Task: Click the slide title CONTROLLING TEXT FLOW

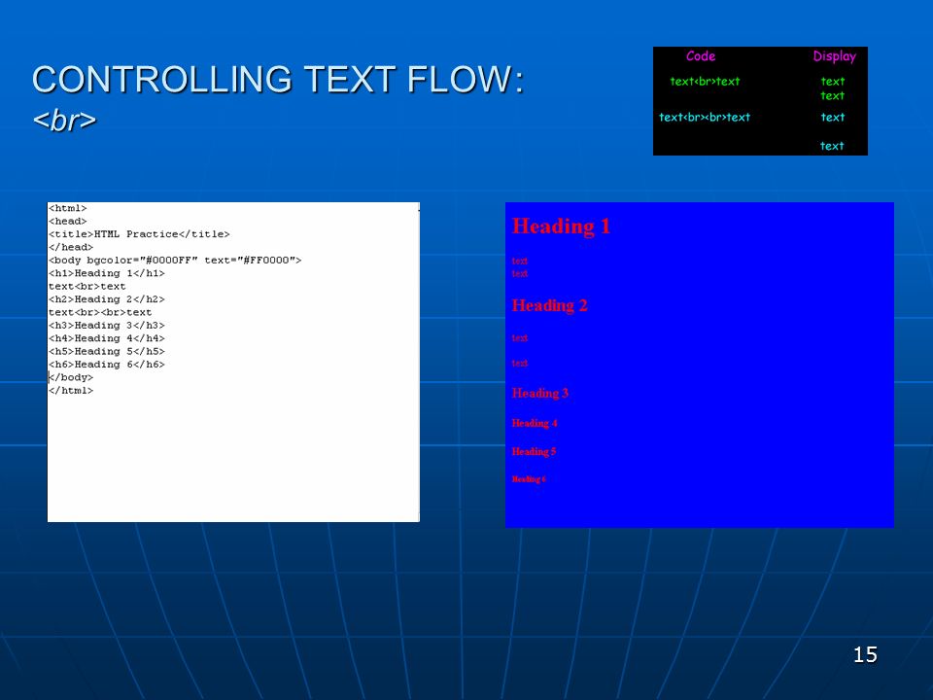Action: click(278, 79)
